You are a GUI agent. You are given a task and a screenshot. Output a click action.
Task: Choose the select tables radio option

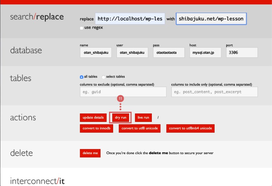click(x=103, y=77)
